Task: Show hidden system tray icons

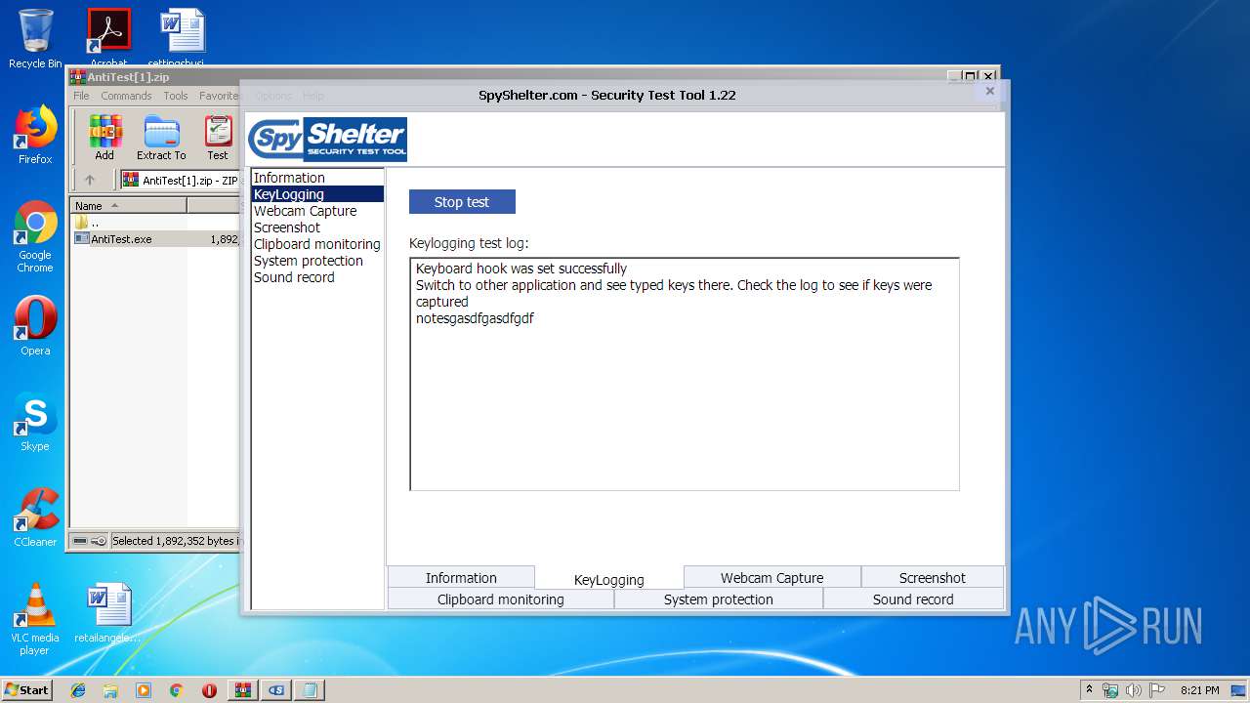Action: click(x=1089, y=689)
